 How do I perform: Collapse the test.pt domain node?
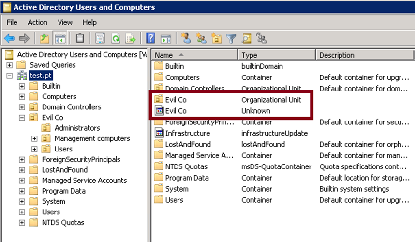(9, 76)
